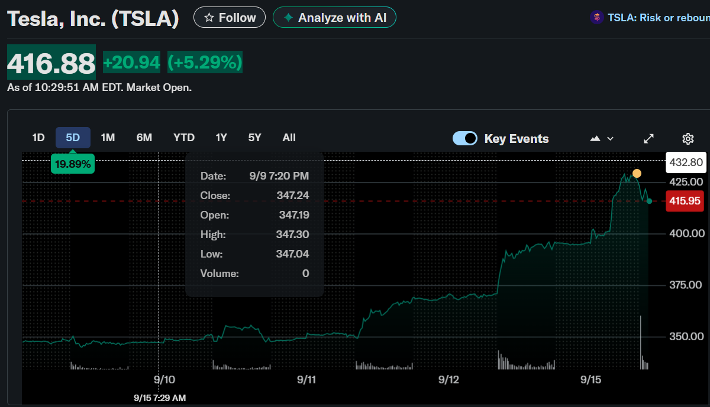Click the 416.88 current price

pos(51,62)
